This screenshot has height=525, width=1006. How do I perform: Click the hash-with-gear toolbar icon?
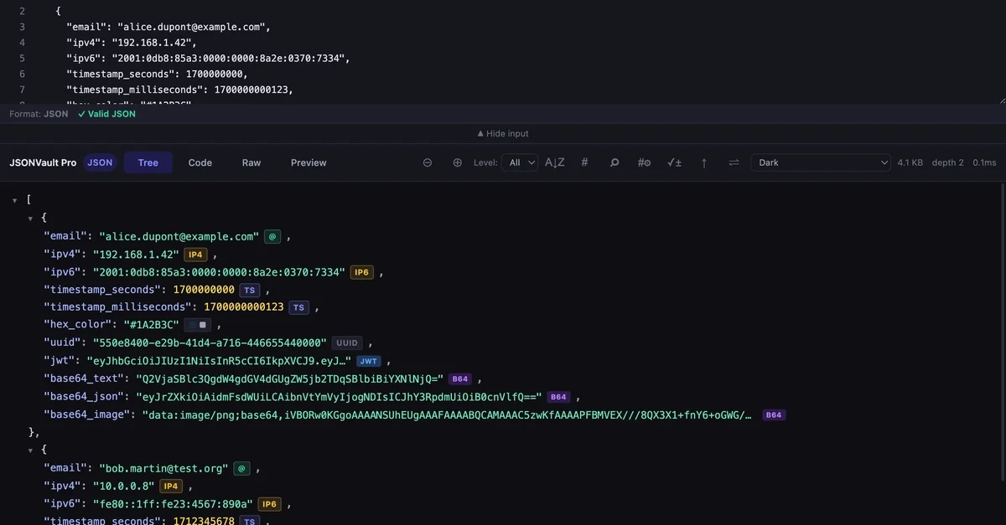pos(644,162)
